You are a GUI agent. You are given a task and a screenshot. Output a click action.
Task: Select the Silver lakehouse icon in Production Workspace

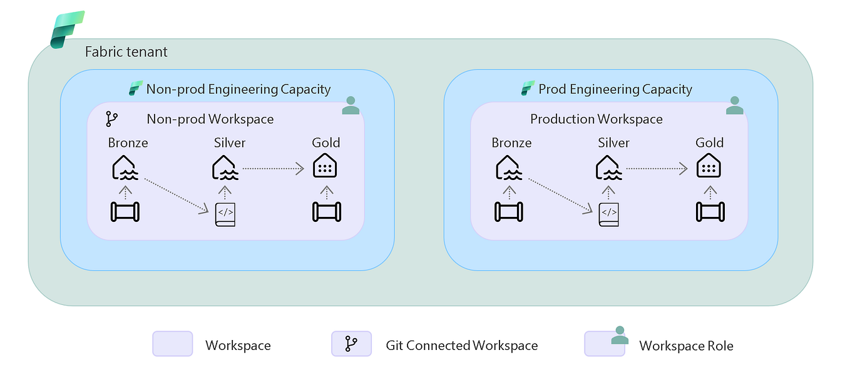[608, 166]
